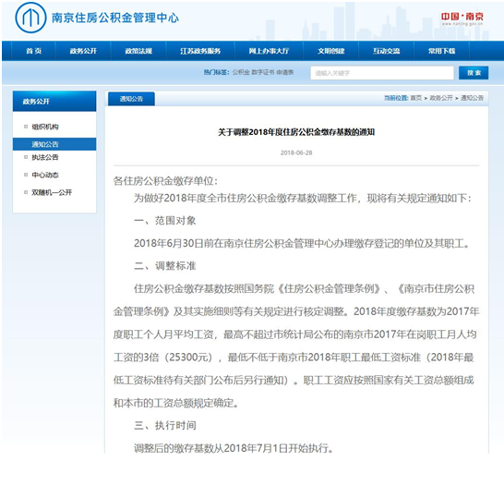The image size is (504, 486).
Task: Click the article title about 2018年度住房公积金缴存基数
Action: 296,132
